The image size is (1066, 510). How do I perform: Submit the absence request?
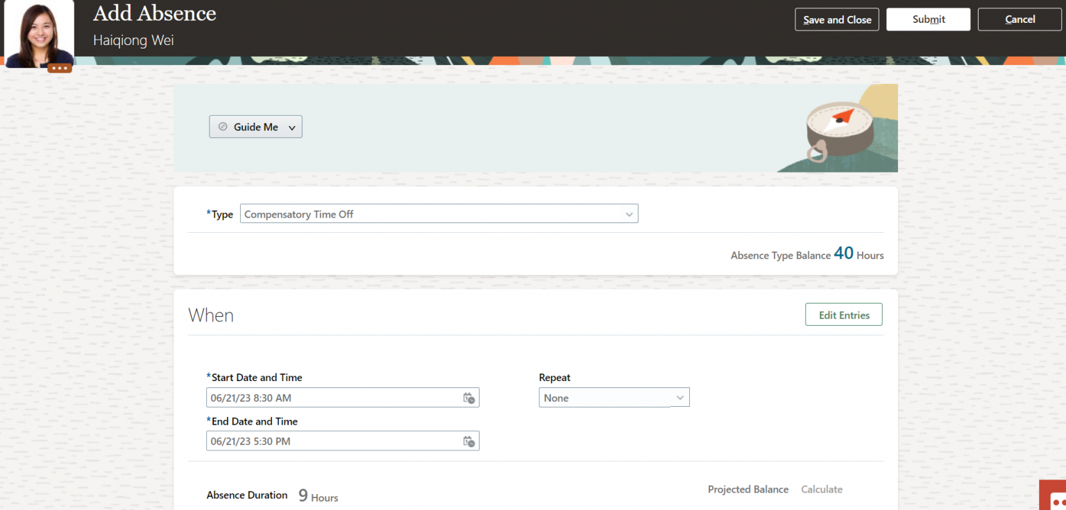(928, 19)
